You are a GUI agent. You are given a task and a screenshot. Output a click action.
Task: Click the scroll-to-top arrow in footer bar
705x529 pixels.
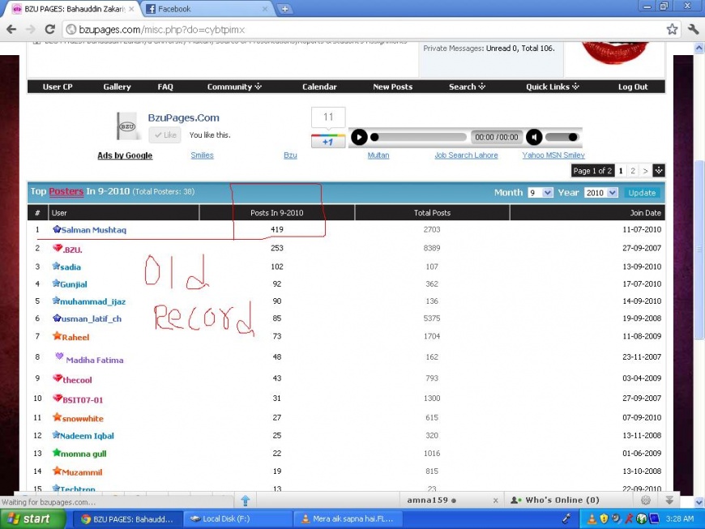pyautogui.click(x=245, y=501)
